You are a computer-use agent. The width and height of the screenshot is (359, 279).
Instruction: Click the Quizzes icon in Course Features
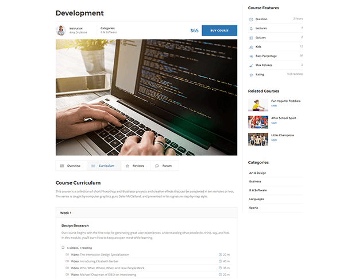tap(251, 38)
